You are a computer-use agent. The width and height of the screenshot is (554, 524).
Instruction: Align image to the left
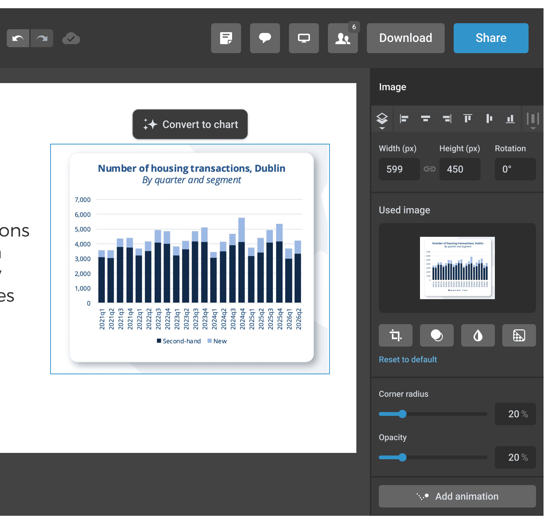404,119
